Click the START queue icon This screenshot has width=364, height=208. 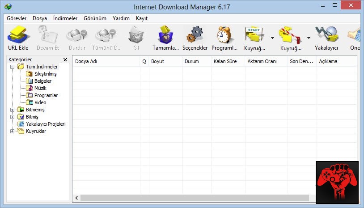(x=254, y=35)
